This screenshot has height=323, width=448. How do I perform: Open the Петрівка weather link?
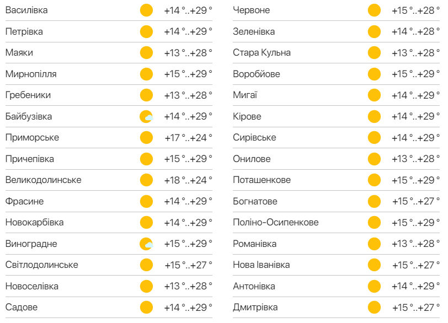point(24,31)
